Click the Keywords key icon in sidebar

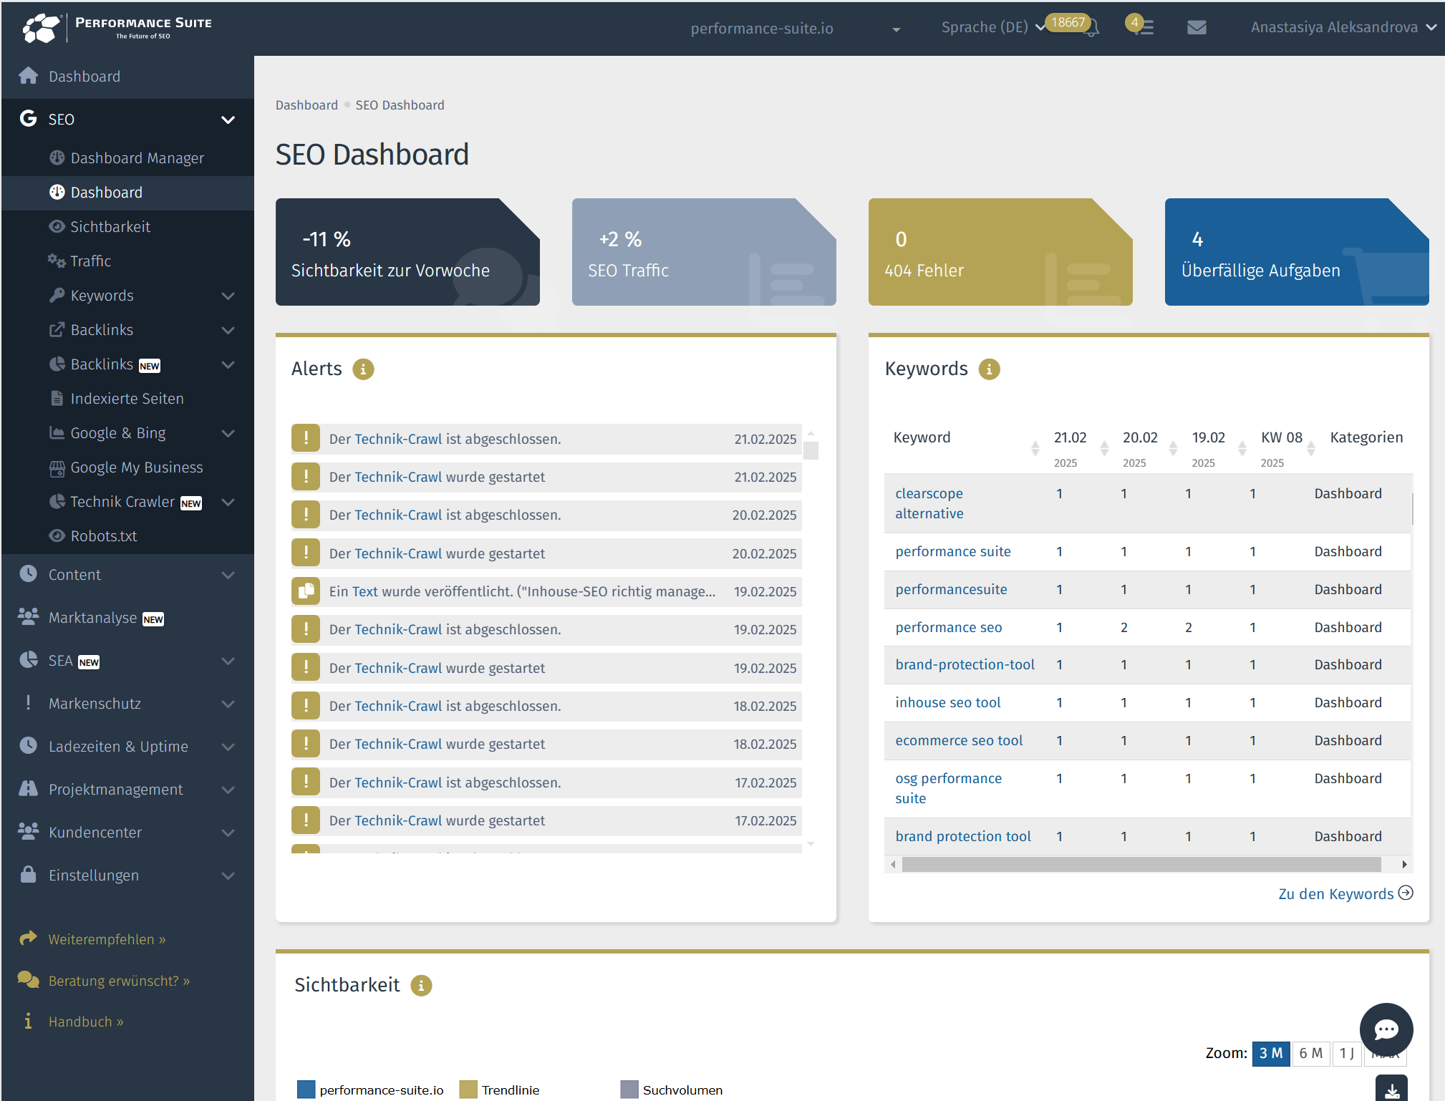click(57, 295)
